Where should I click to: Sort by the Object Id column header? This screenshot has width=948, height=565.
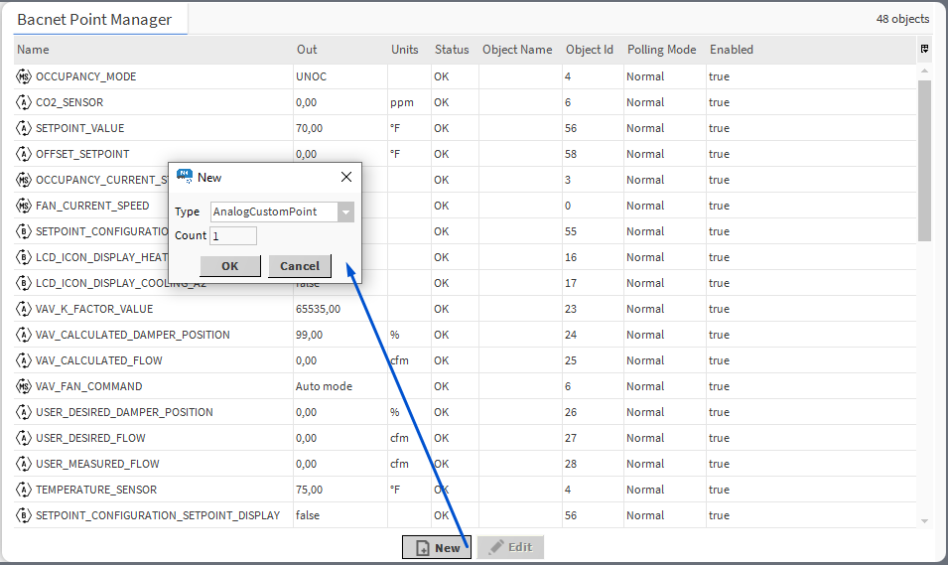coord(589,50)
